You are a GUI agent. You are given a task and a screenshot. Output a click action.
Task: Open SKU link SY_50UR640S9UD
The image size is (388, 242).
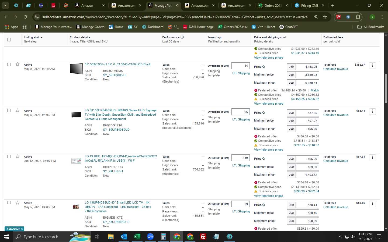116,130
